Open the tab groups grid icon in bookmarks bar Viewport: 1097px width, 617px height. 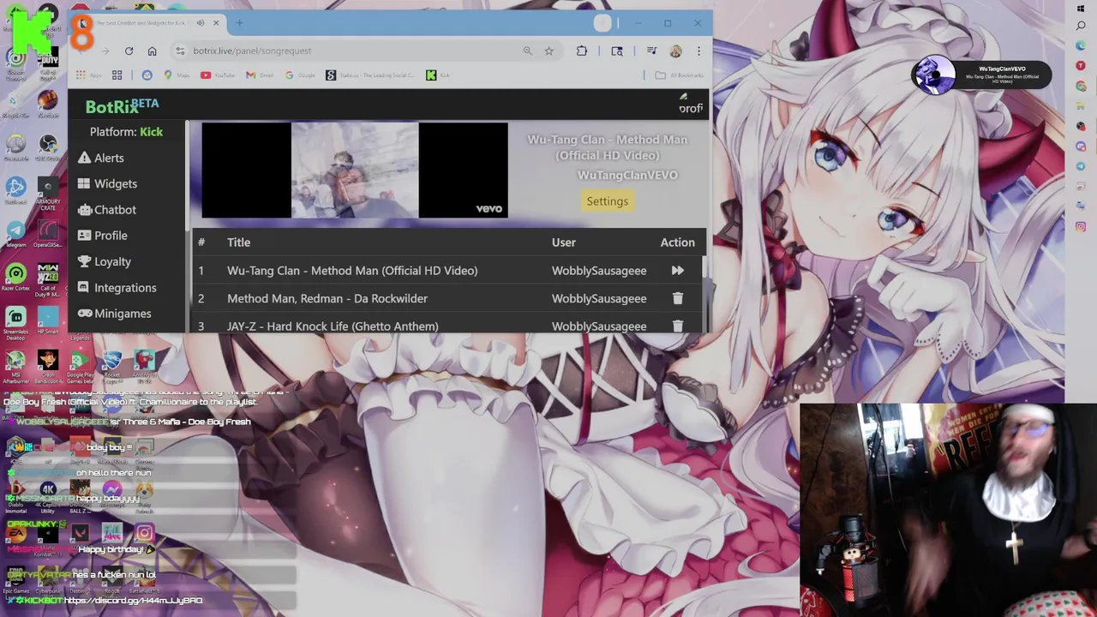click(x=117, y=75)
